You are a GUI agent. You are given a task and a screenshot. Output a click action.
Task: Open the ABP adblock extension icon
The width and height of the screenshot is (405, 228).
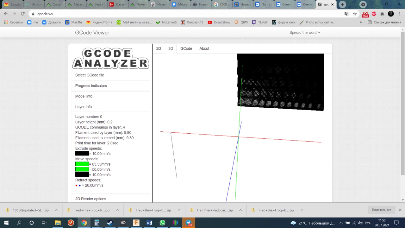[374, 14]
